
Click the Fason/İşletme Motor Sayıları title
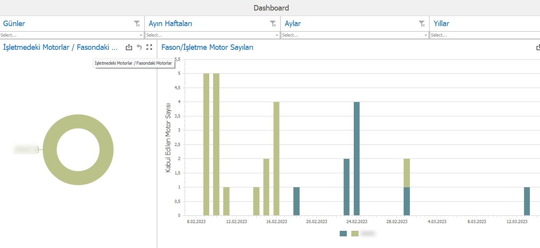(x=207, y=47)
